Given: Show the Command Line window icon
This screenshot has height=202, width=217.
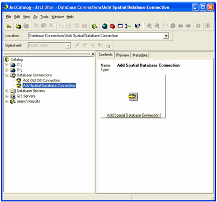Looking at the screenshot, I should tap(120, 26).
